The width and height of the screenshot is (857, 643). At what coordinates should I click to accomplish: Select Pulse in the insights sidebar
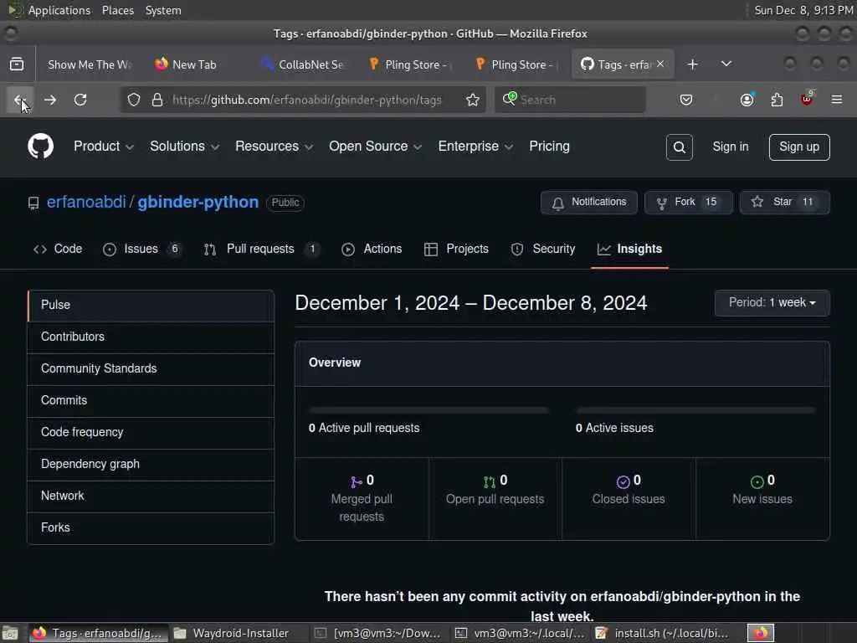coord(151,305)
